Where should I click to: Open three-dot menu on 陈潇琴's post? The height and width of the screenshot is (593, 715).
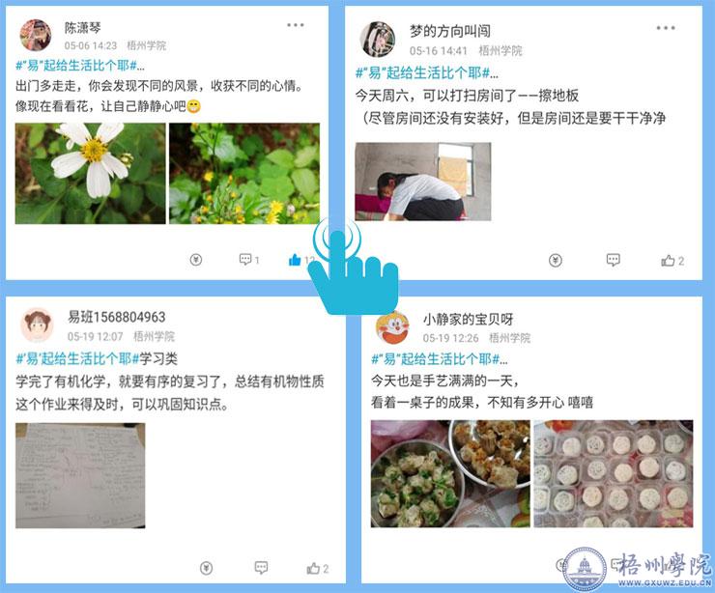(x=295, y=25)
